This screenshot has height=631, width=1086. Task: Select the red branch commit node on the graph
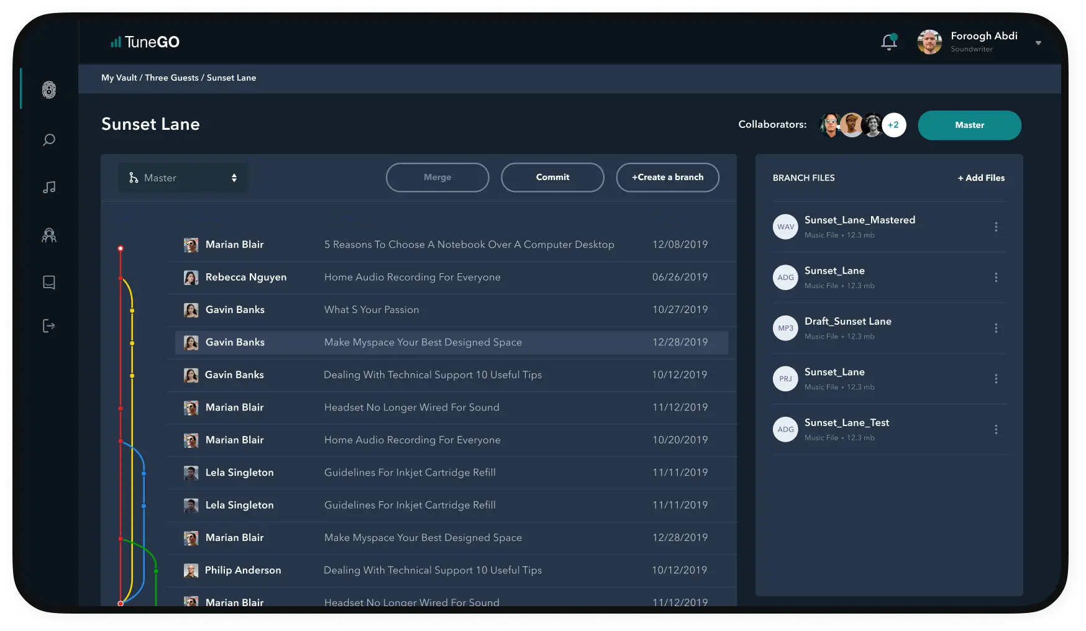[120, 247]
